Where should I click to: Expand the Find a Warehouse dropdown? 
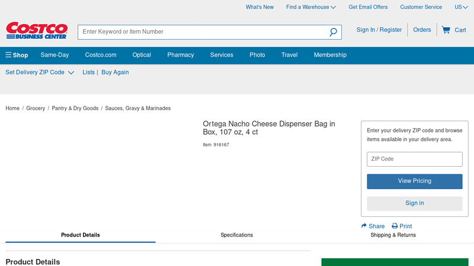pyautogui.click(x=311, y=7)
